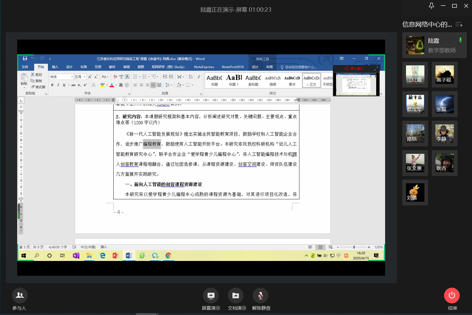Pin the meeting window on top

pyautogui.click(x=431, y=6)
